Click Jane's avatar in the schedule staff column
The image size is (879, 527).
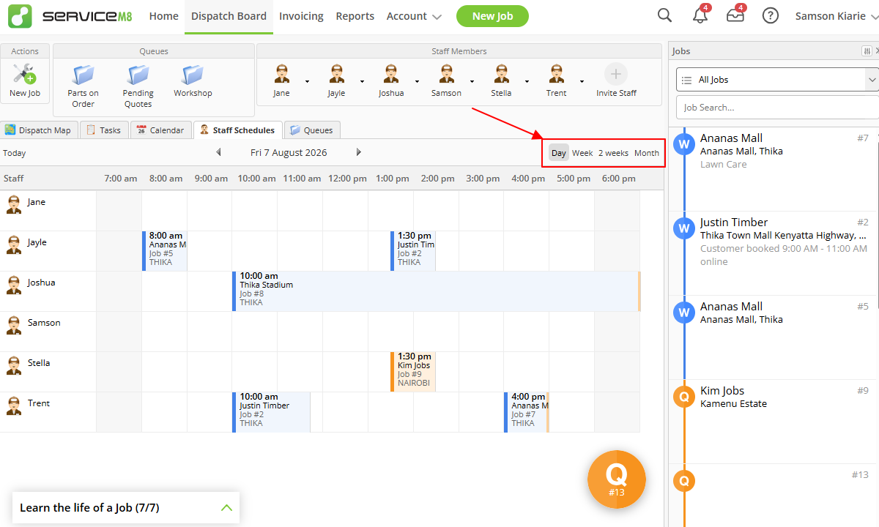click(14, 204)
